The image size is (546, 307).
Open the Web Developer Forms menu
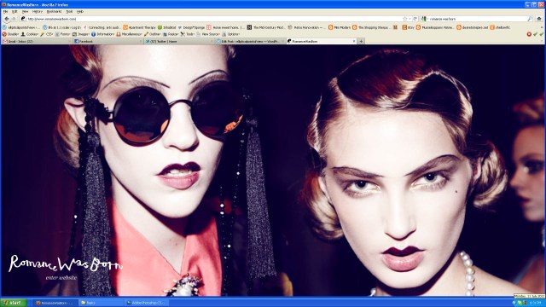click(62, 34)
